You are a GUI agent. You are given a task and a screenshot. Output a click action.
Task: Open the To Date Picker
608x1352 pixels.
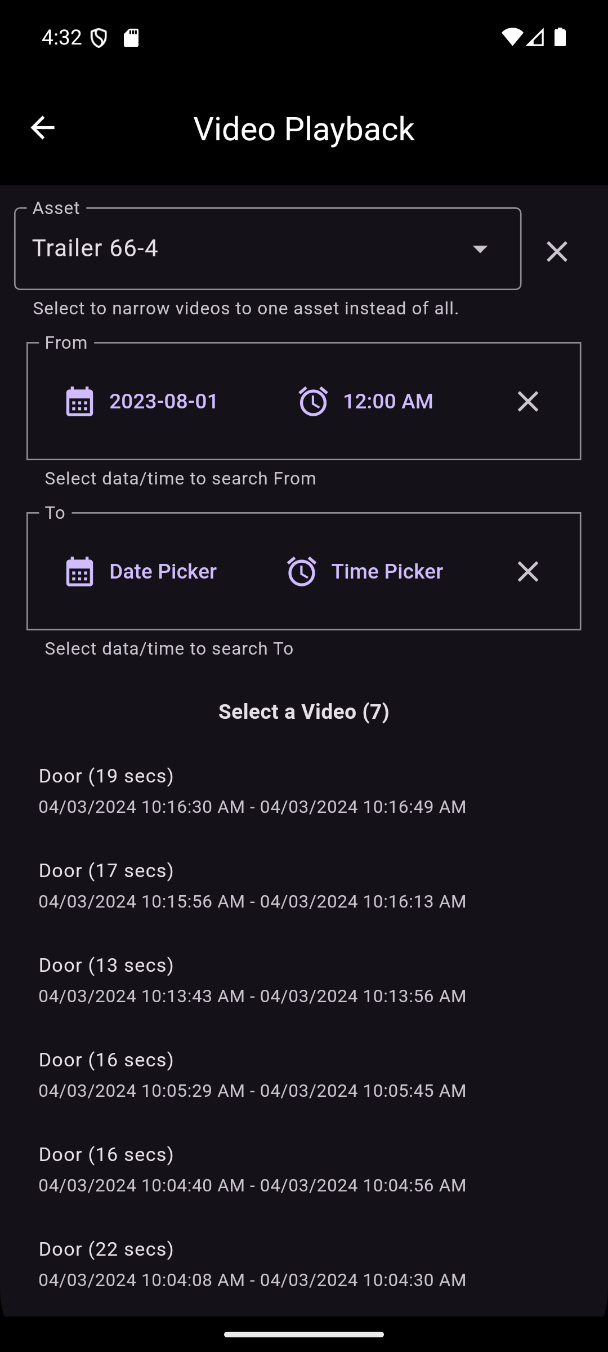163,572
